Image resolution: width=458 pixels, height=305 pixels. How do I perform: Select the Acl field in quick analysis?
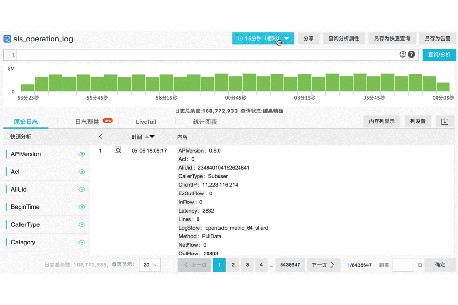click(x=15, y=172)
